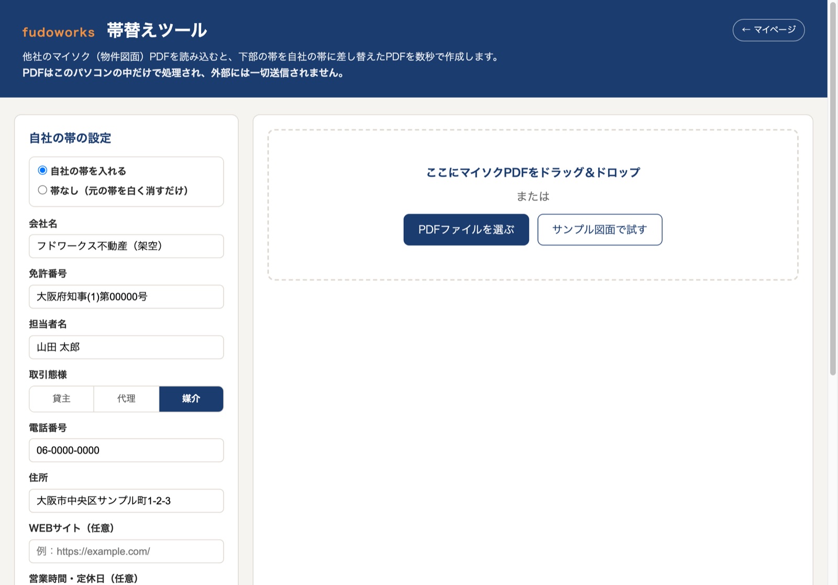The width and height of the screenshot is (838, 585).
Task: Click the page vertical scrollbar
Action: (x=833, y=189)
